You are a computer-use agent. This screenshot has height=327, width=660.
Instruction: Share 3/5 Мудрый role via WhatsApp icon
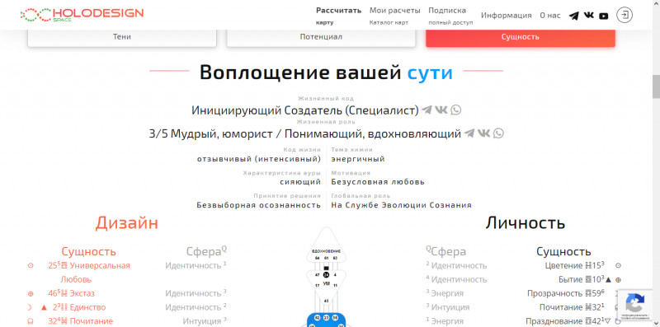[498, 133]
